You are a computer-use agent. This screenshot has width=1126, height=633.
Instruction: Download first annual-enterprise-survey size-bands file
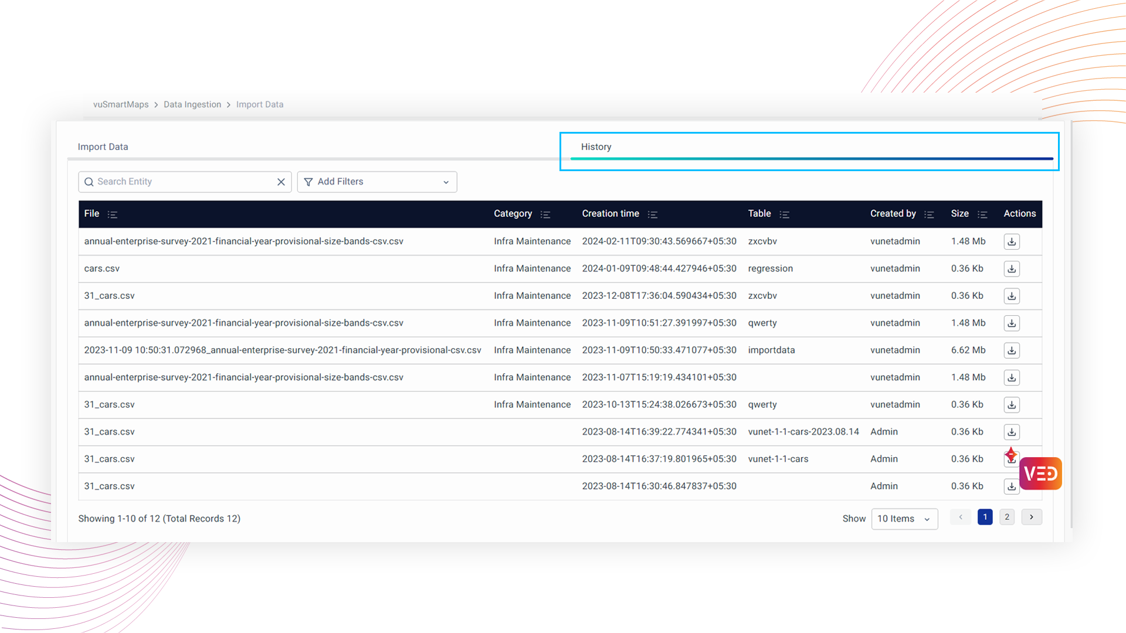[1012, 241]
